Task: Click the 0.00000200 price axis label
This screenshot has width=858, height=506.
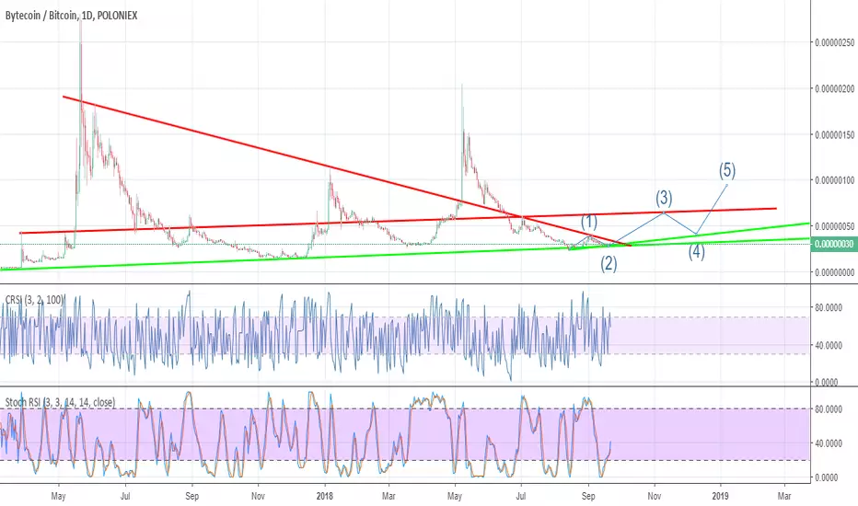Action: coord(834,88)
